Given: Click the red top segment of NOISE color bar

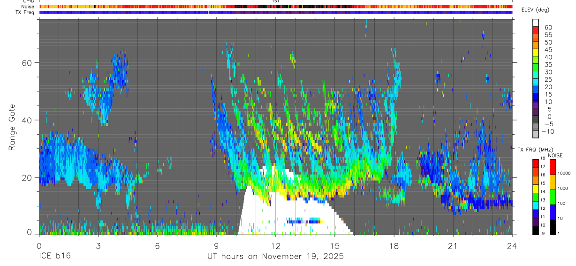Looking at the screenshot, I should pos(553,167).
